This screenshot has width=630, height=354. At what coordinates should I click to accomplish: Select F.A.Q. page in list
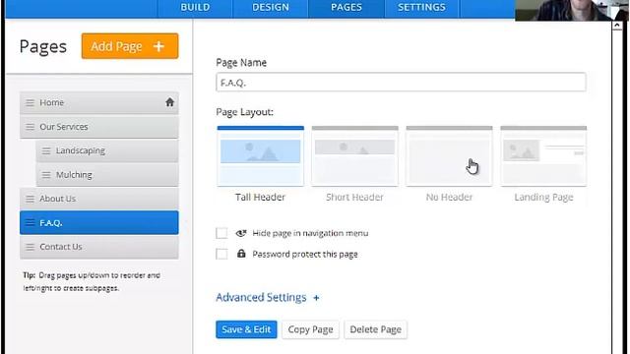[x=99, y=223]
